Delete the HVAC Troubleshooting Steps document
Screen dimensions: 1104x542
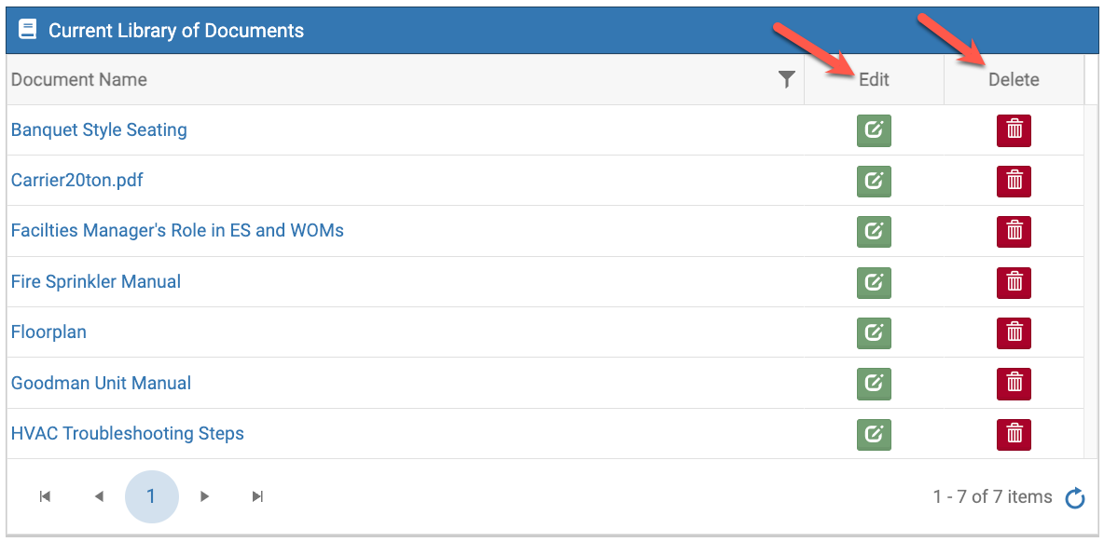(1014, 434)
